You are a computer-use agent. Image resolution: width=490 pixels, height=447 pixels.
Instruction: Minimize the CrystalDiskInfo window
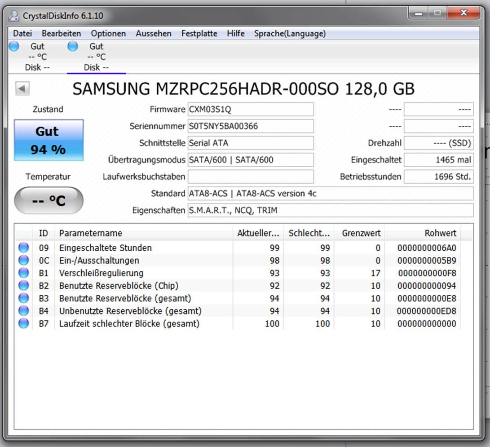coord(419,13)
